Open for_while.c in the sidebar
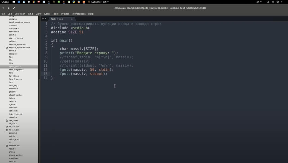Screen dimensions: 288x163 click(x=14, y=76)
